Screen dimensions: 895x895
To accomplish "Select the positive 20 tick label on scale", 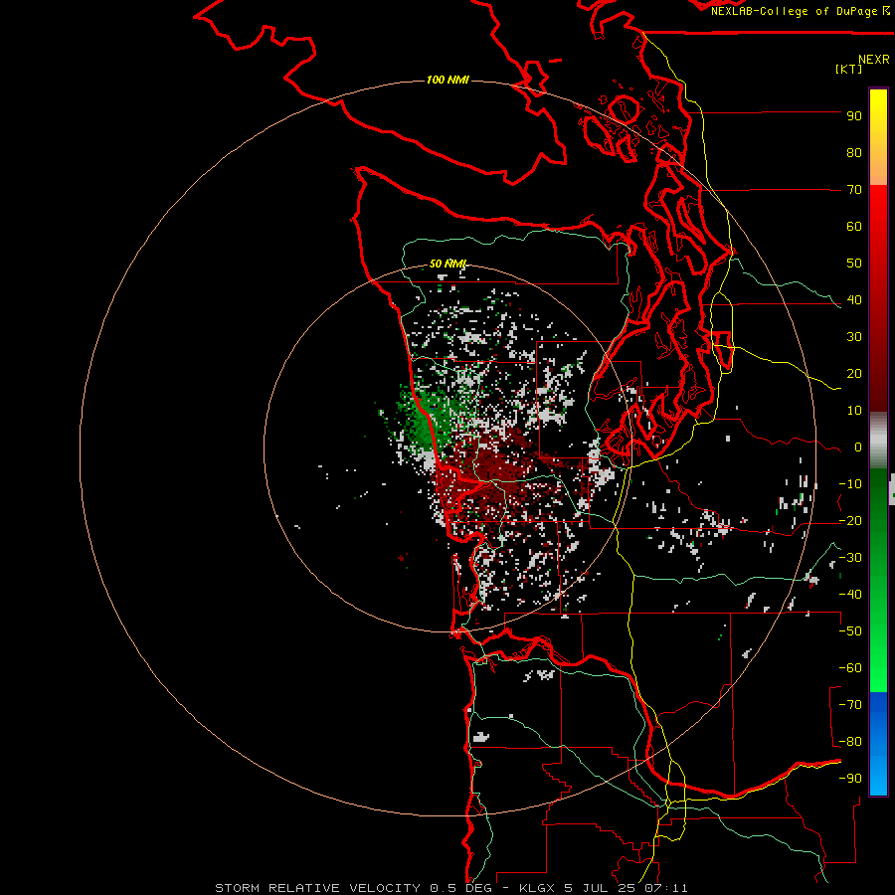I will click(x=854, y=374).
